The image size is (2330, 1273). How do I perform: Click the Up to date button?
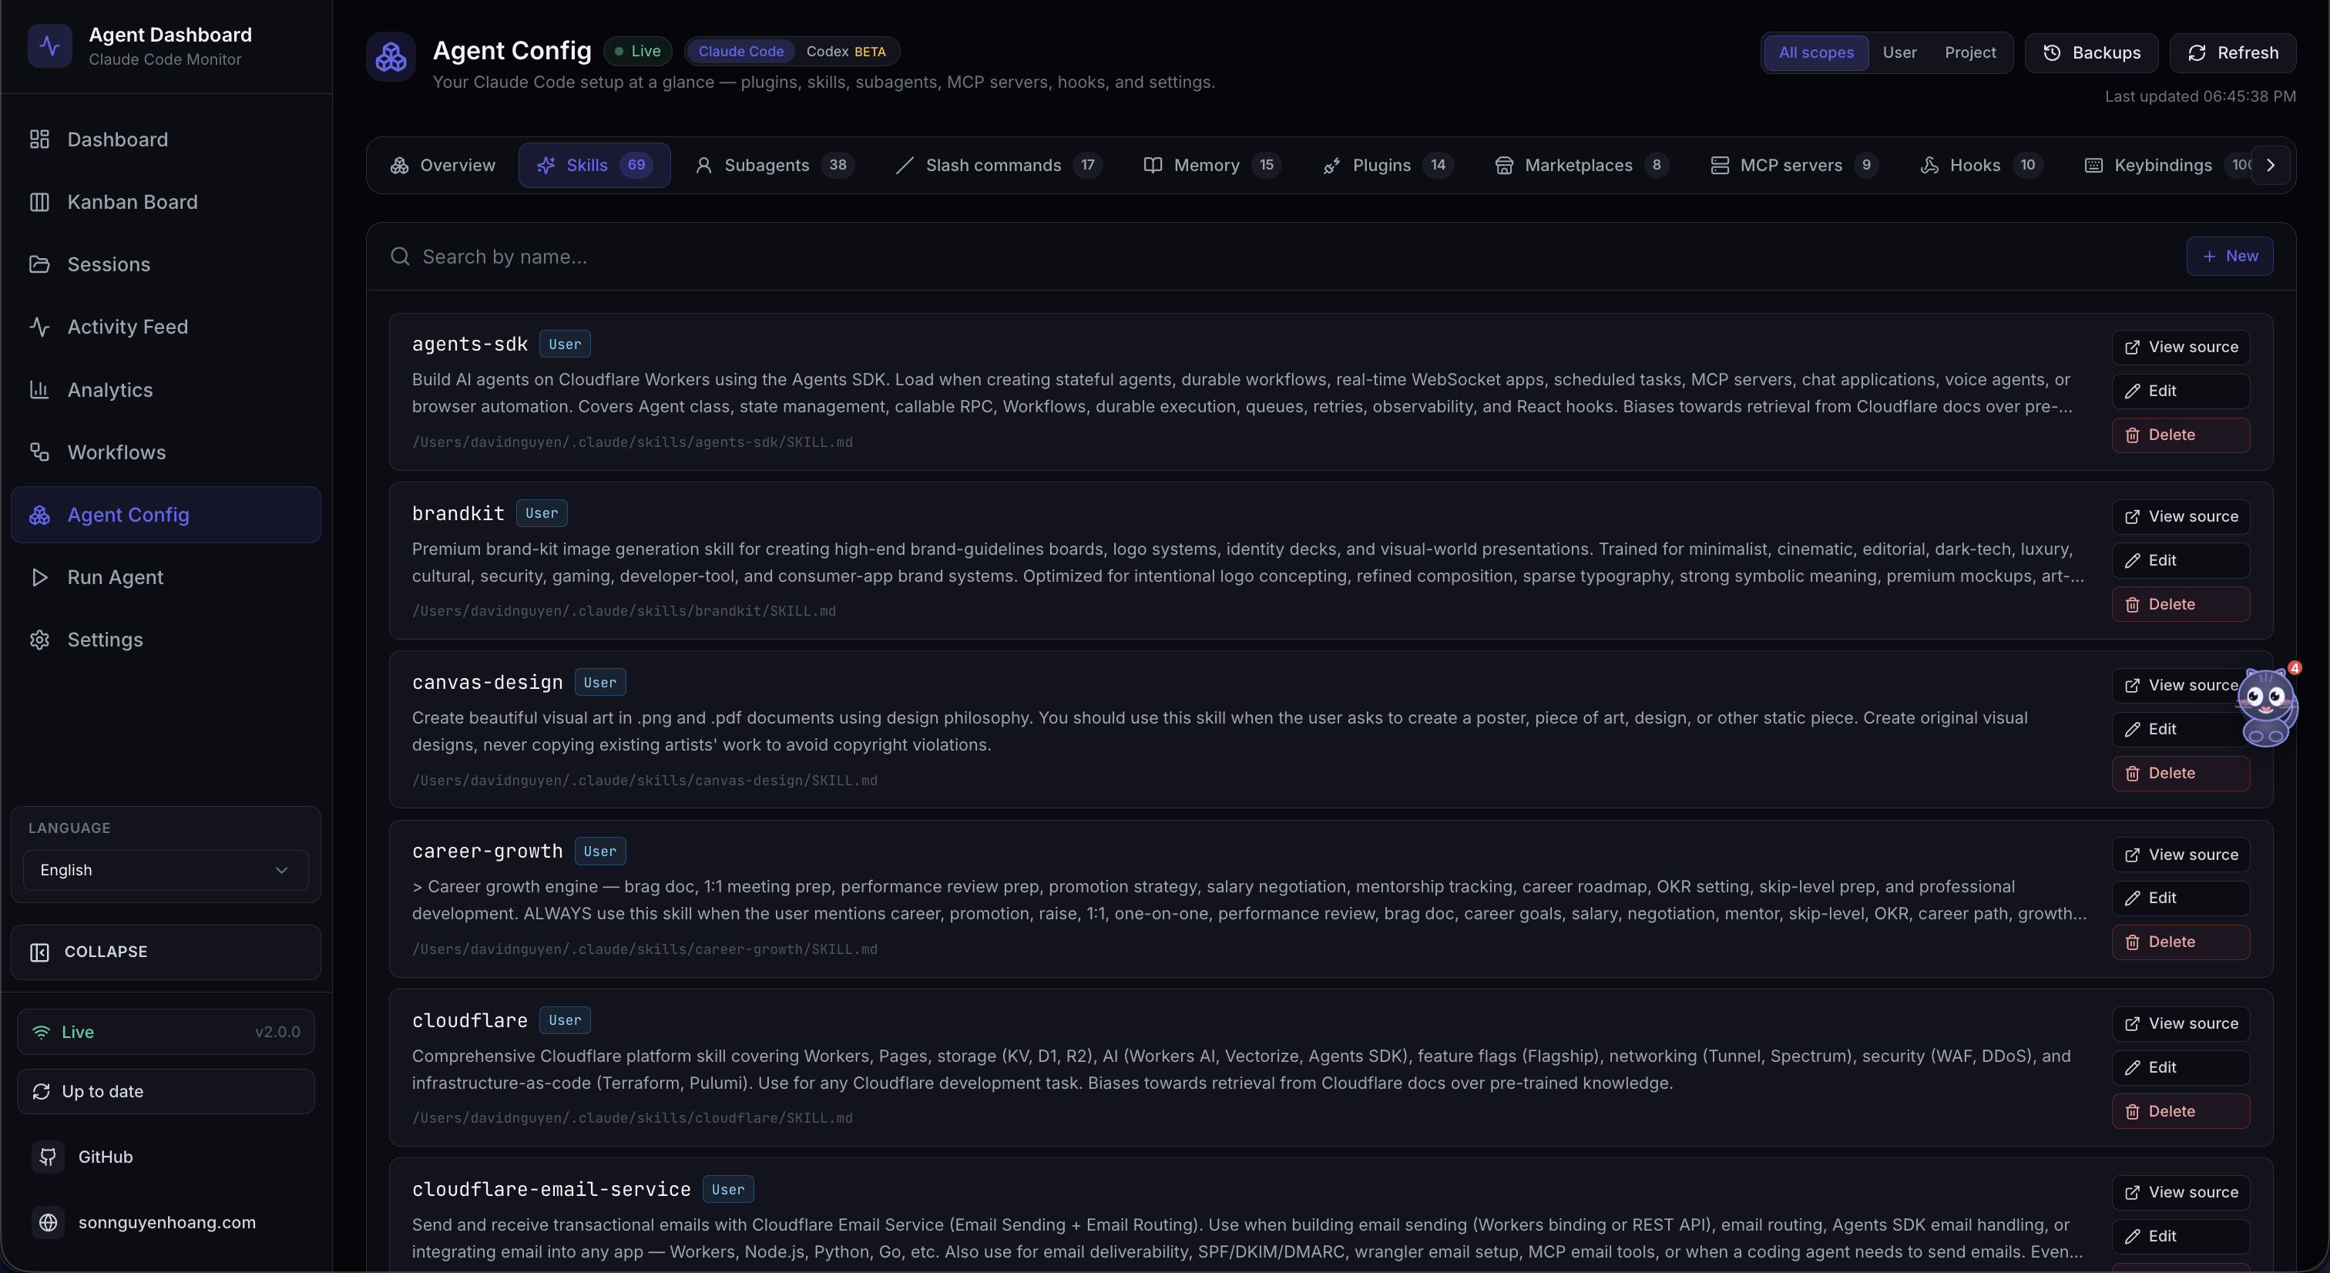(166, 1091)
